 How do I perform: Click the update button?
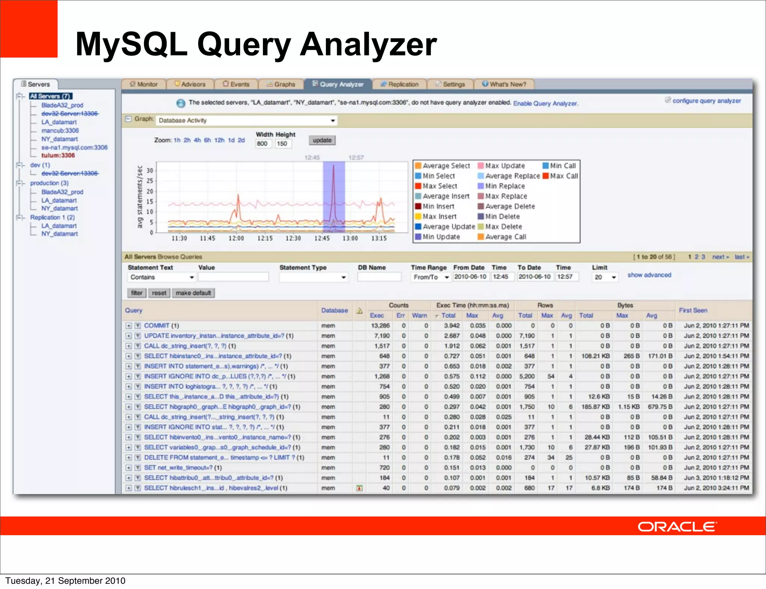click(x=322, y=140)
